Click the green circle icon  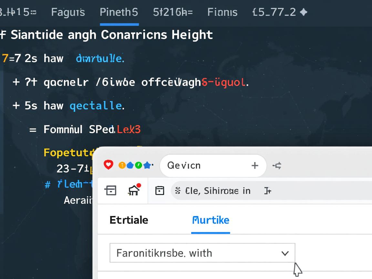click(x=139, y=165)
